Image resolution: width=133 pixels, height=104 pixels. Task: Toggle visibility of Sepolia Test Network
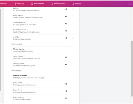[66, 31]
